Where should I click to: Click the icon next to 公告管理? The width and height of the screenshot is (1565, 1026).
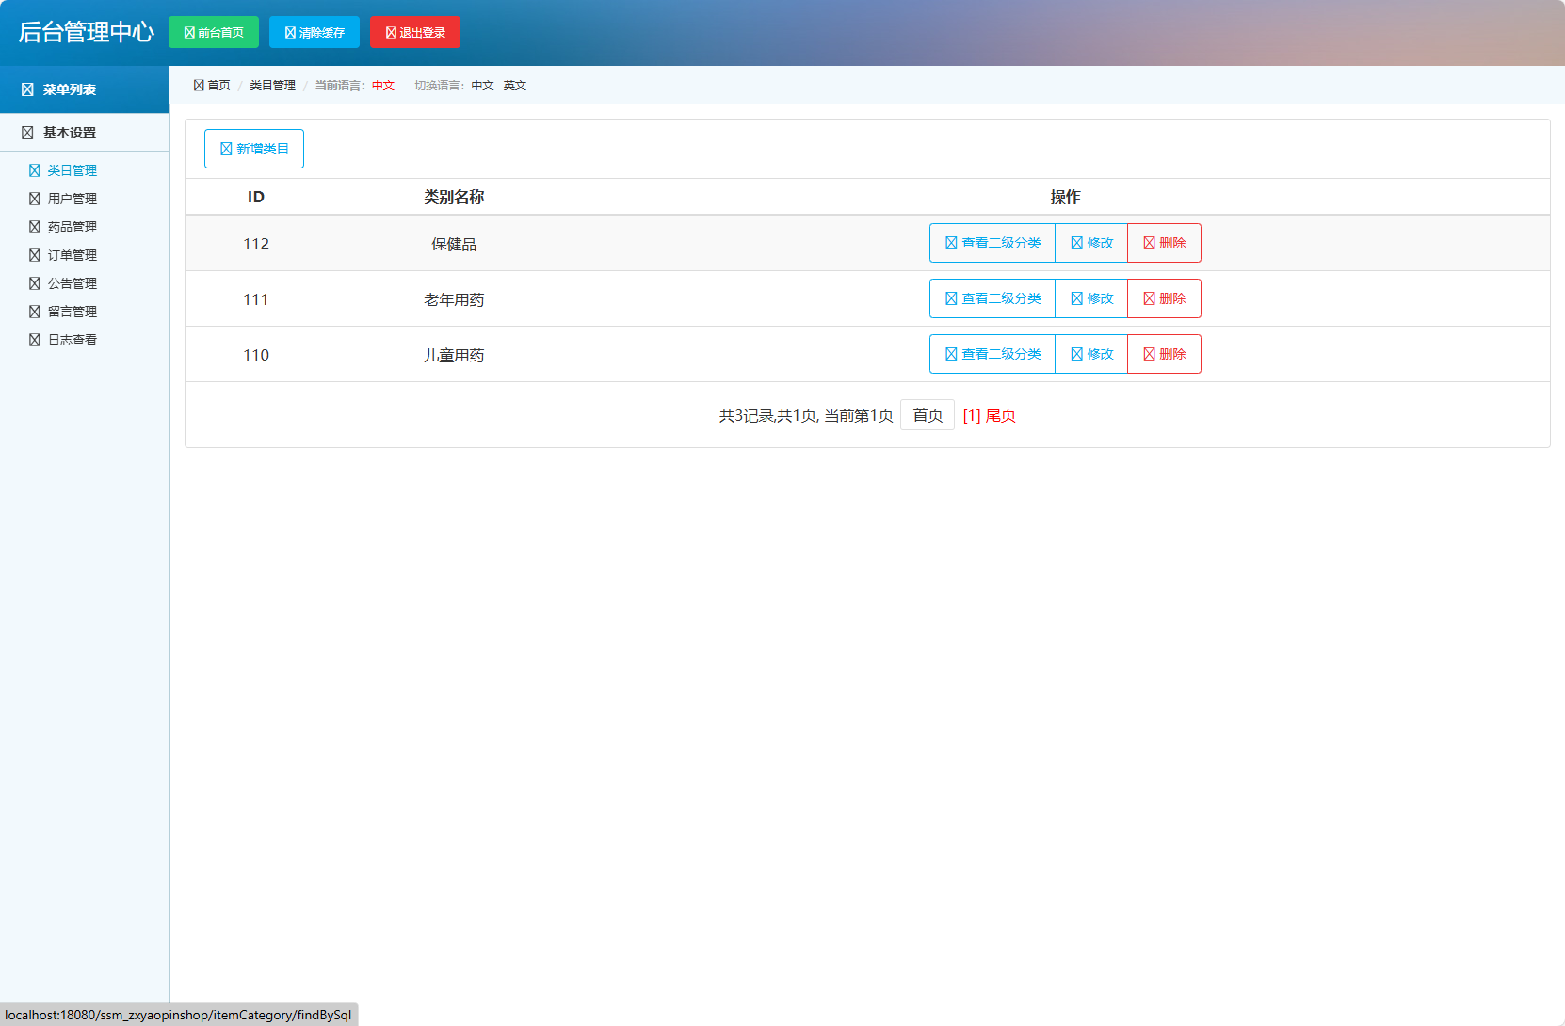(x=35, y=283)
